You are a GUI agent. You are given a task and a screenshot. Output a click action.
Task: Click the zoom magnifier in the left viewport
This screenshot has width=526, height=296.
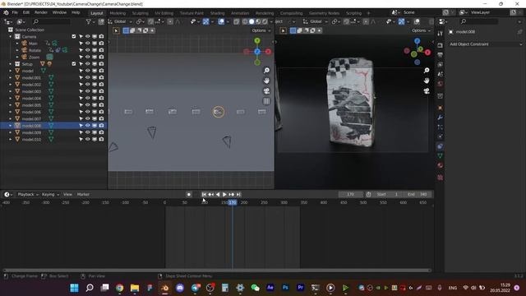(x=266, y=71)
